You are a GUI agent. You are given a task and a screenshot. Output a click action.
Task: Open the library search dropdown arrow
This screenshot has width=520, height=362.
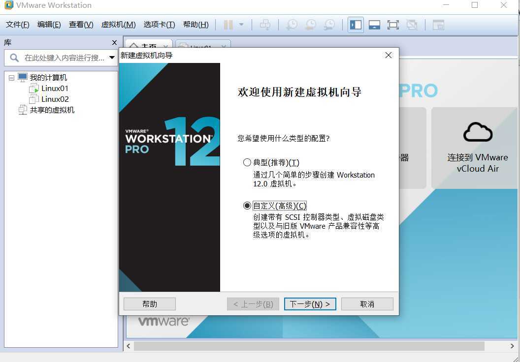click(112, 58)
